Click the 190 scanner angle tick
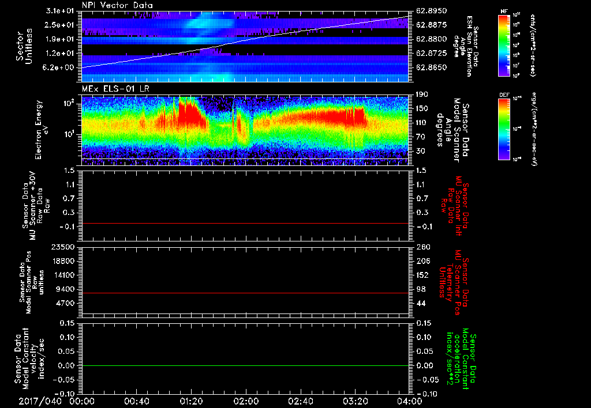 tap(422, 95)
